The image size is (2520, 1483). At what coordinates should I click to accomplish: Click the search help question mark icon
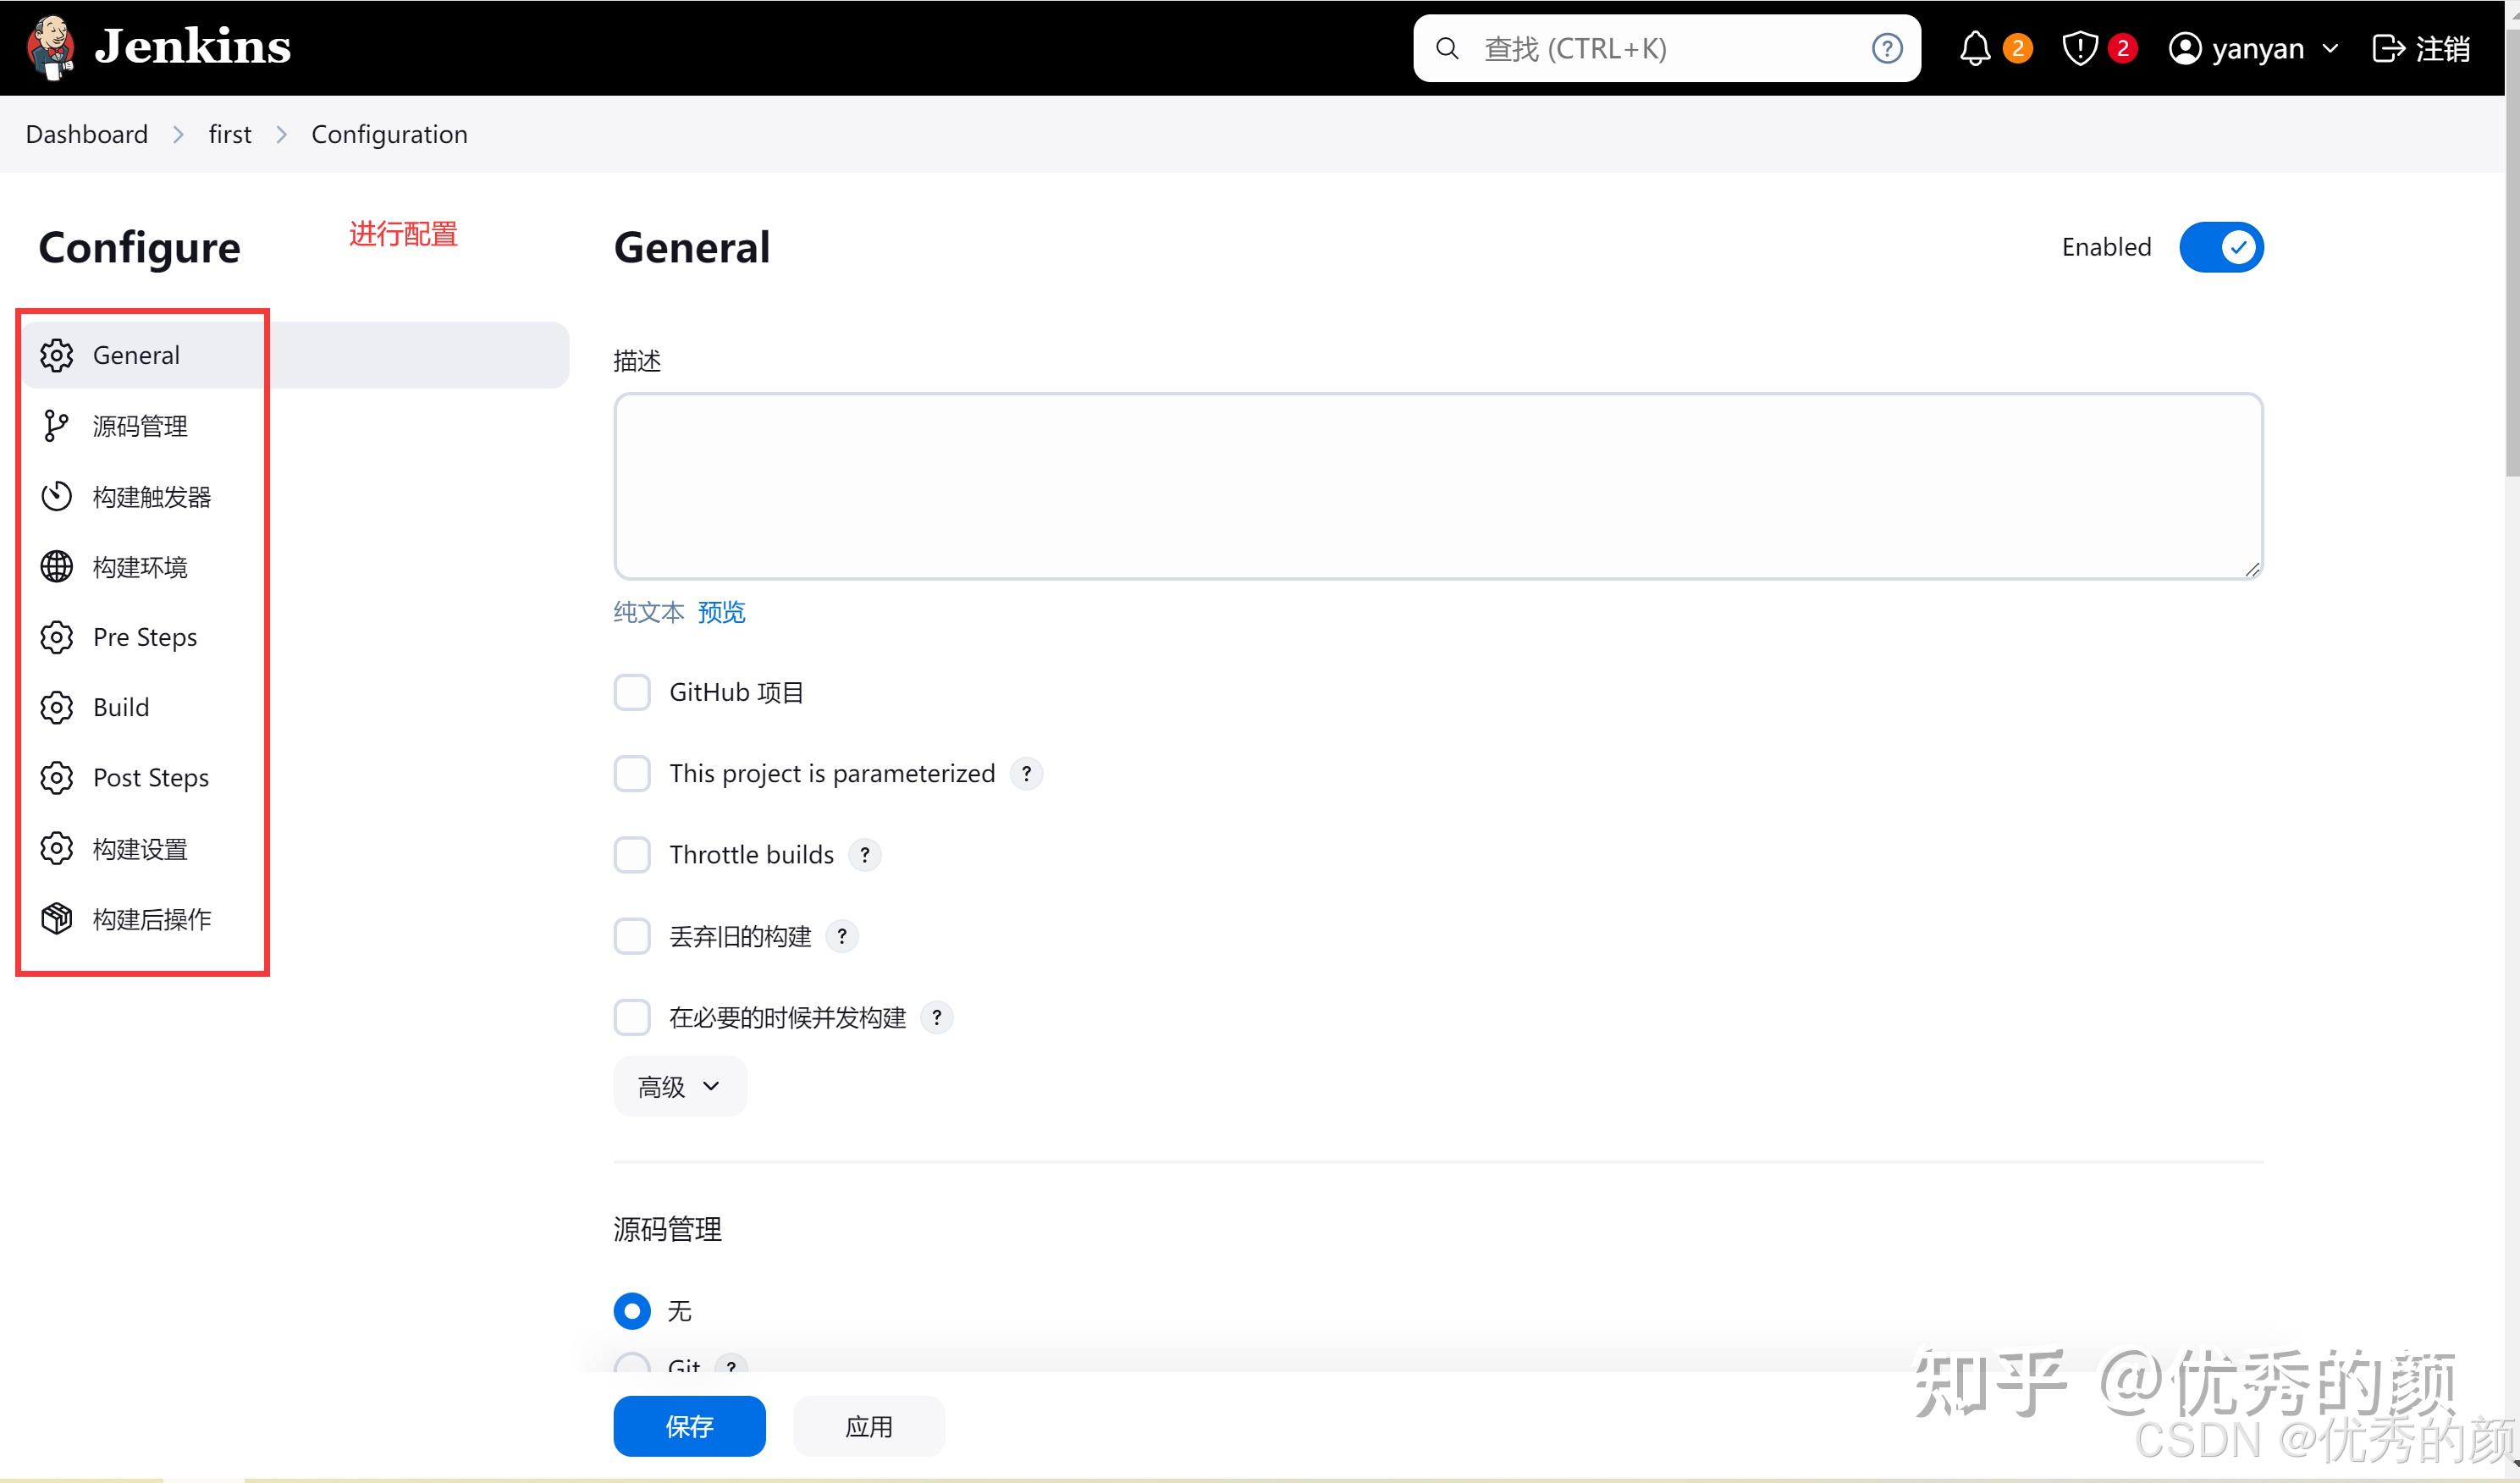1886,48
